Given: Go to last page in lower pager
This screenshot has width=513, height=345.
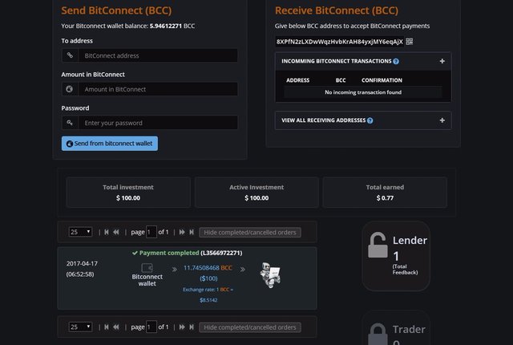Looking at the screenshot, I should point(192,327).
